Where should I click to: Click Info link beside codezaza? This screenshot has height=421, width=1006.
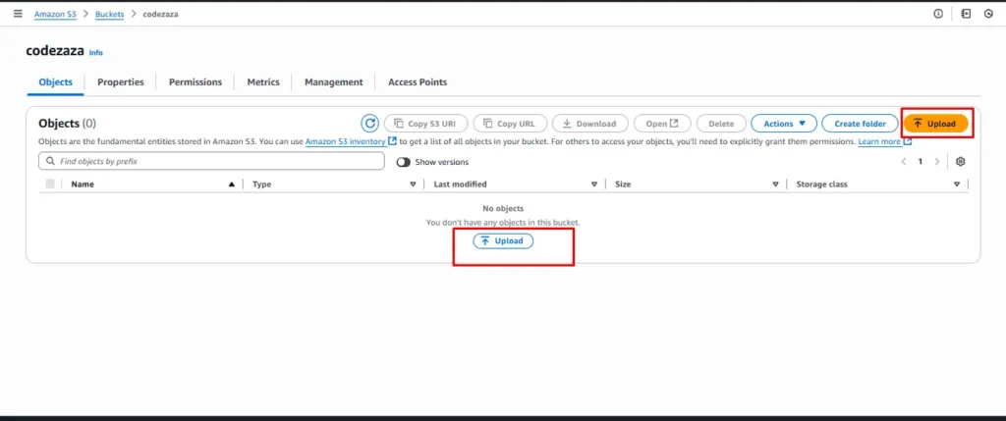pos(95,53)
